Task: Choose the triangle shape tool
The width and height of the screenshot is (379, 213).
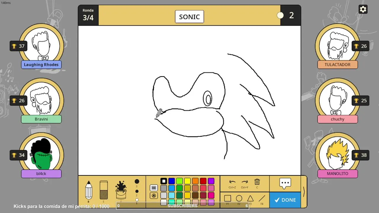Action: (250, 198)
